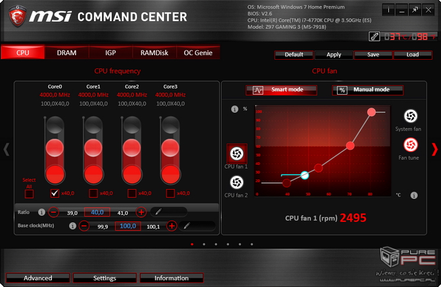Click the info icon next to Base clock
The image size is (441, 287).
pos(72,225)
